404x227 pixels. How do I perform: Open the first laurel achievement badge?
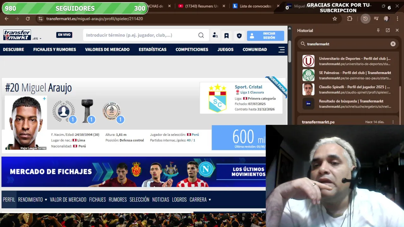tap(64, 112)
